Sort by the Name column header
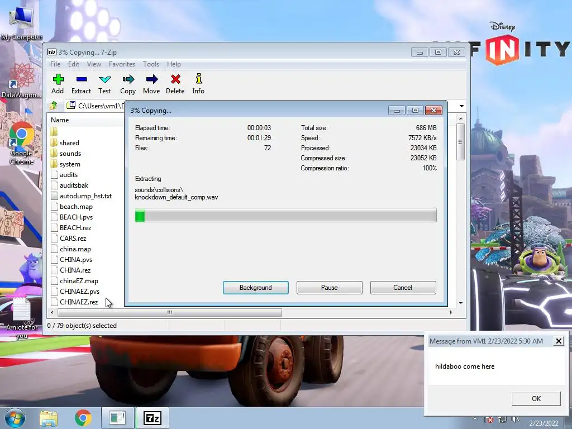Screen dimensions: 572x429 click(60, 120)
